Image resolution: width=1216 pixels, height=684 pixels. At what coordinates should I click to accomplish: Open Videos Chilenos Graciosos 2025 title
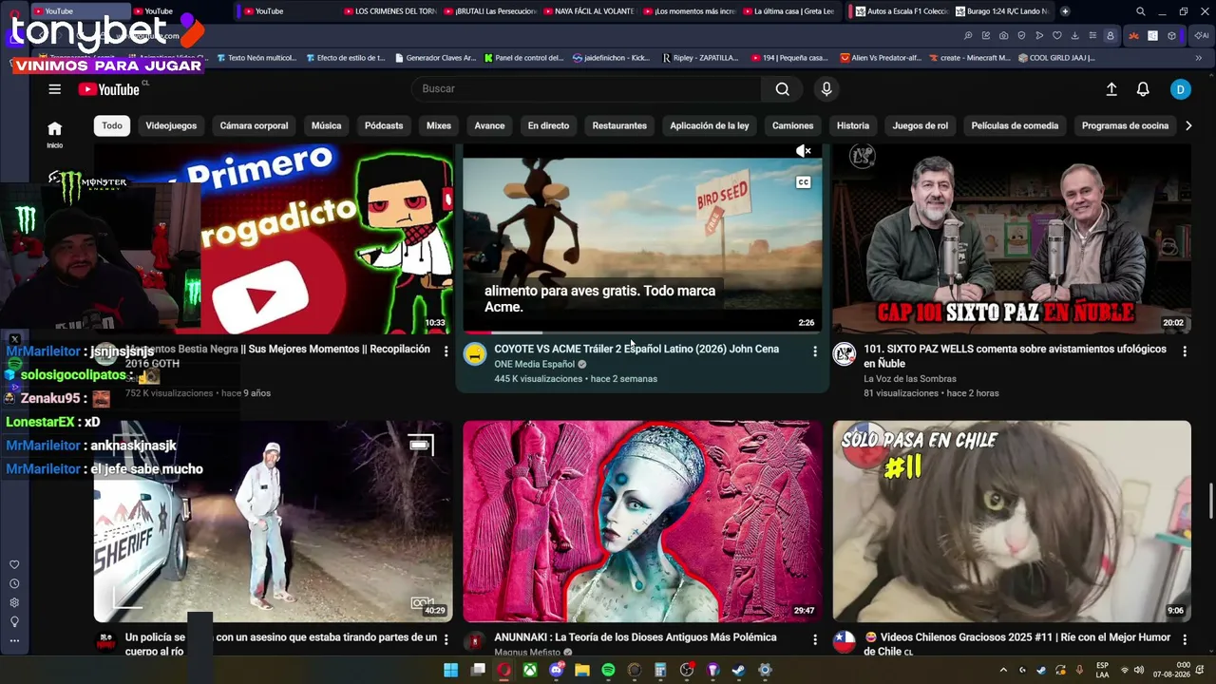point(1016,644)
